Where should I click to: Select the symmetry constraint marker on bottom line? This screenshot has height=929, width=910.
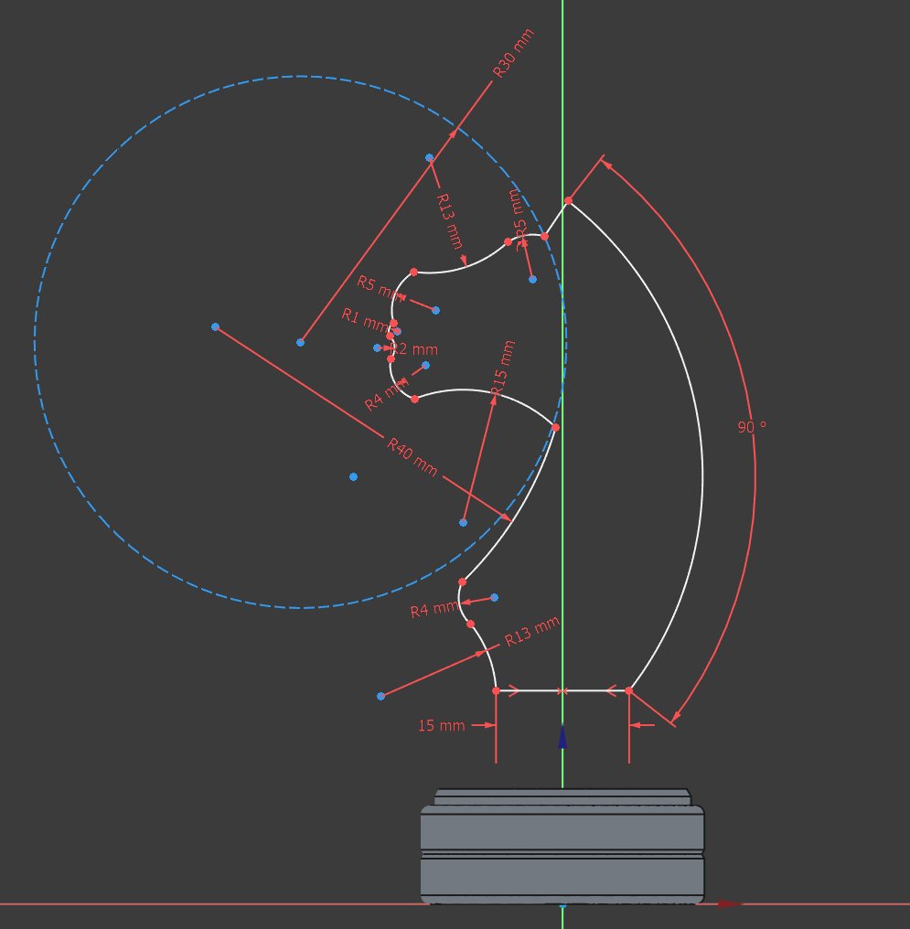[x=562, y=691]
